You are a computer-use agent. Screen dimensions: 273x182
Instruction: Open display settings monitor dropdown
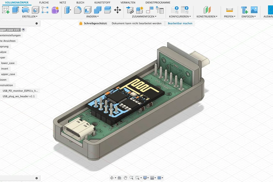point(146,178)
